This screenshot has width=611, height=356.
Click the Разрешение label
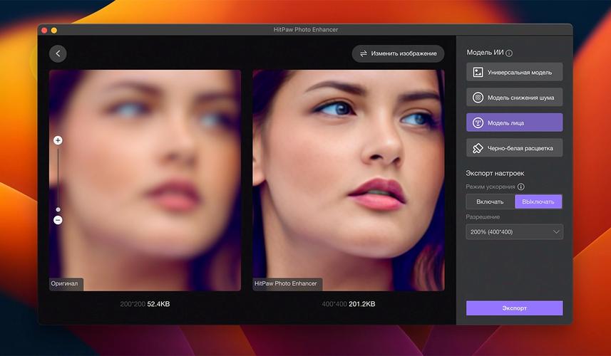pos(483,217)
